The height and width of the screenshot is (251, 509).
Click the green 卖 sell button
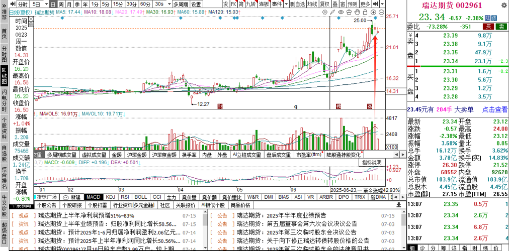[501, 27]
